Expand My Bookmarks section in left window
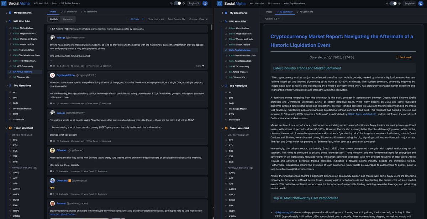The image size is (427, 219). click(x=6, y=13)
